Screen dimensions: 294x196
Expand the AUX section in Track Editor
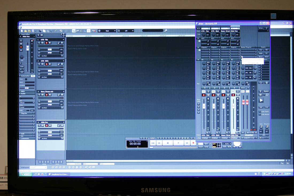pos(20,134)
